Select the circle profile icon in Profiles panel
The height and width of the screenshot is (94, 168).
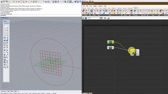point(146,11)
